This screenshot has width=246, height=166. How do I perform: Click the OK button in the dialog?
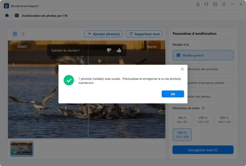173,94
